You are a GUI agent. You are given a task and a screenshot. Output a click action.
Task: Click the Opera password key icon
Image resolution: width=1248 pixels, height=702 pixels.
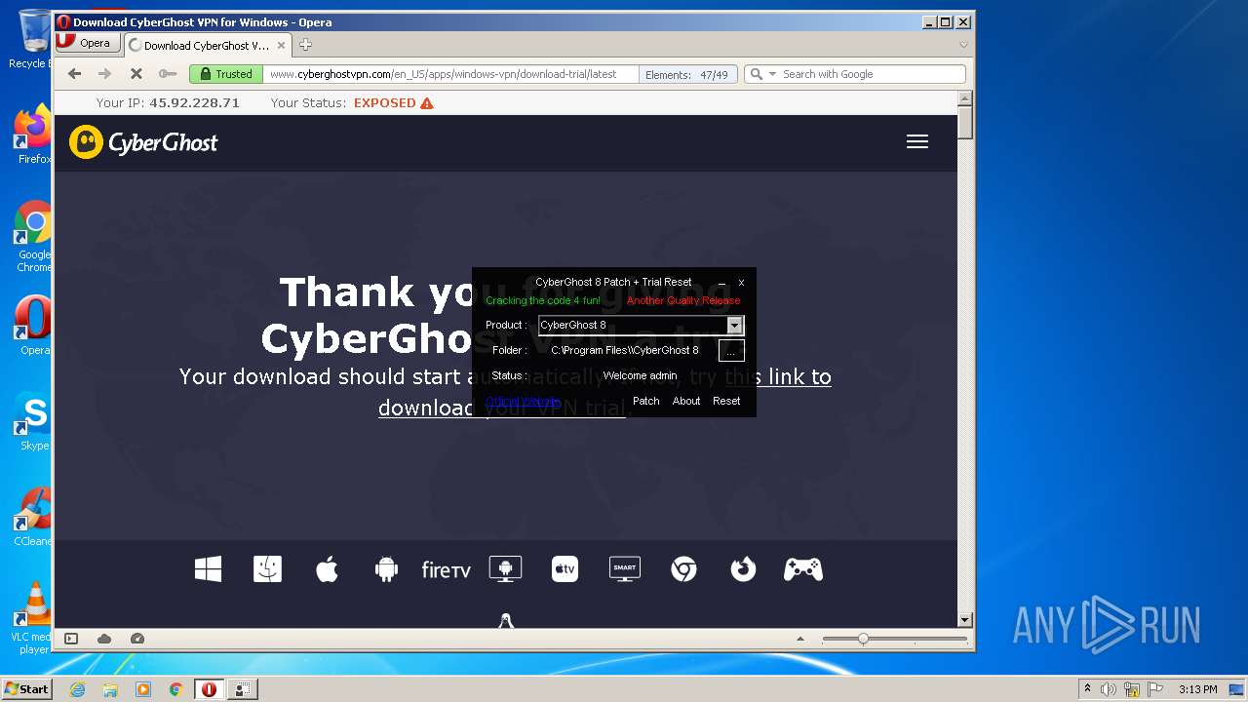pos(168,74)
